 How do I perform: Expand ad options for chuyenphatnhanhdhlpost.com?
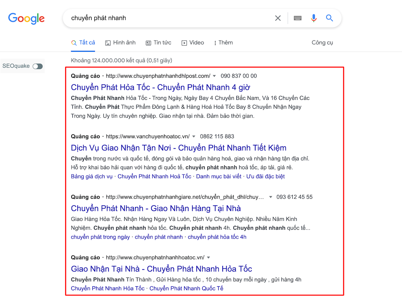[215, 76]
